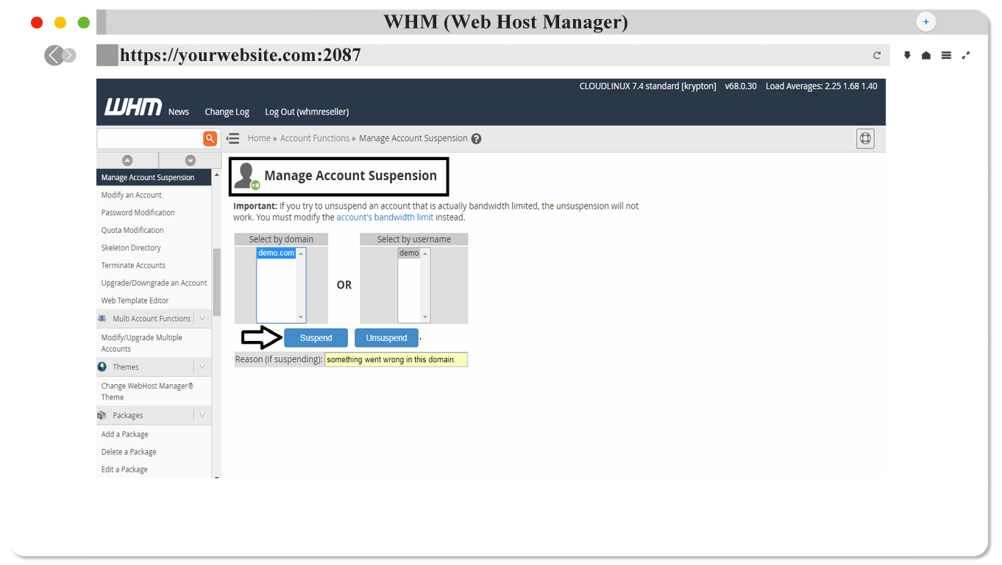Go to Home breadcrumb
This screenshot has width=1002, height=565.
[259, 138]
